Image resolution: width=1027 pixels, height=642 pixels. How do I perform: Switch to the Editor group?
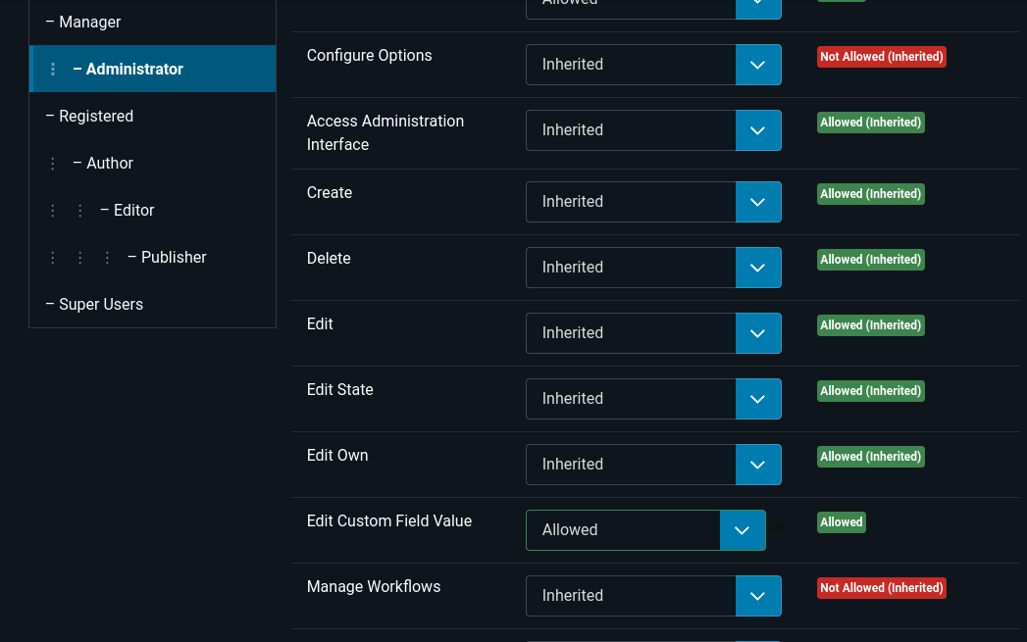(152, 210)
